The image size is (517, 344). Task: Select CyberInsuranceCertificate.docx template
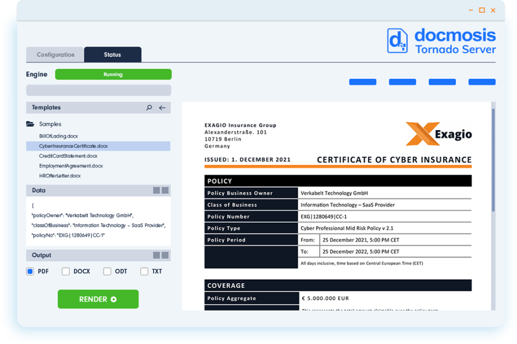[x=98, y=146]
